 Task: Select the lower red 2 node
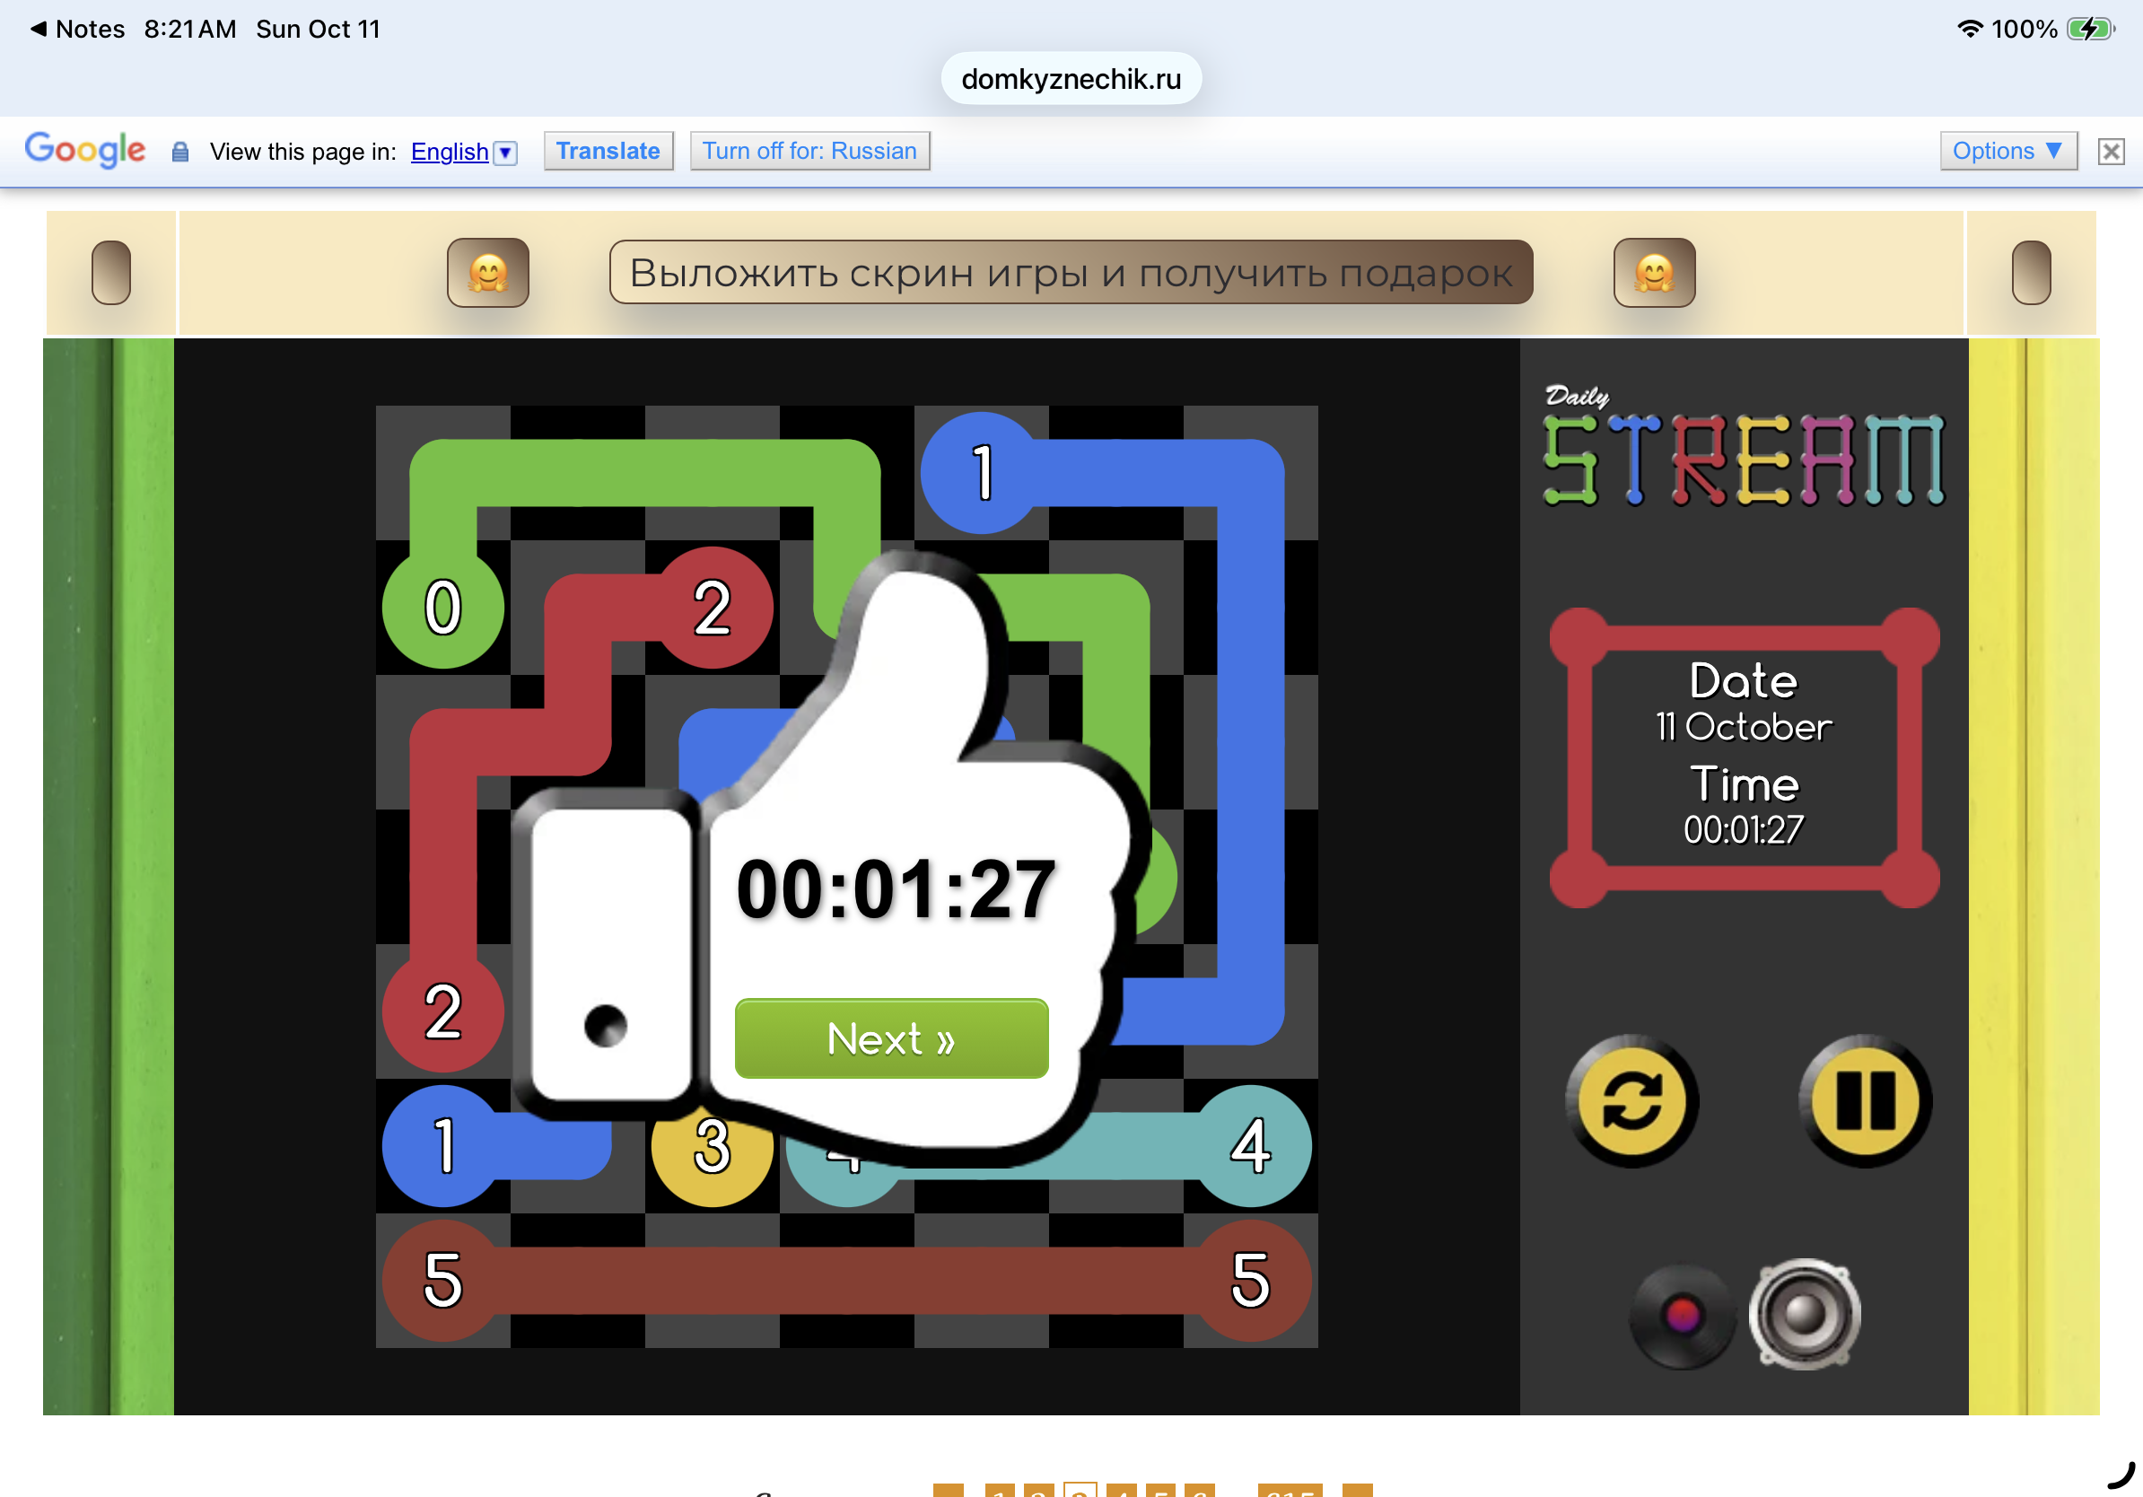(x=443, y=1011)
